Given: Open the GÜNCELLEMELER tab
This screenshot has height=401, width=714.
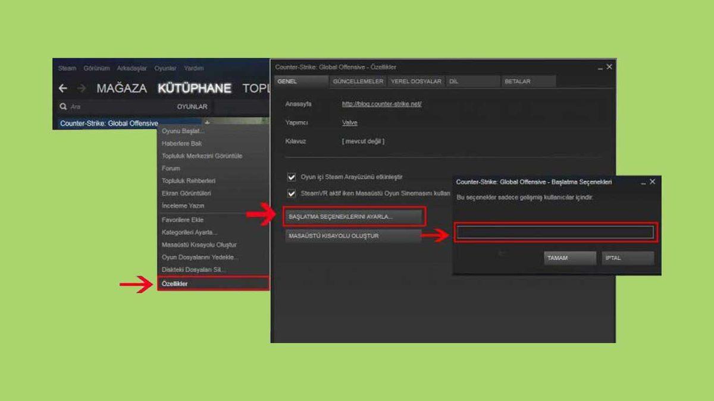Looking at the screenshot, I should (x=358, y=81).
